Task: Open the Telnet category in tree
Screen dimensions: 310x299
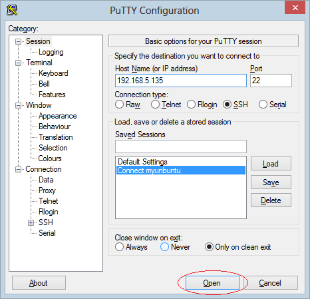Action: (49, 201)
